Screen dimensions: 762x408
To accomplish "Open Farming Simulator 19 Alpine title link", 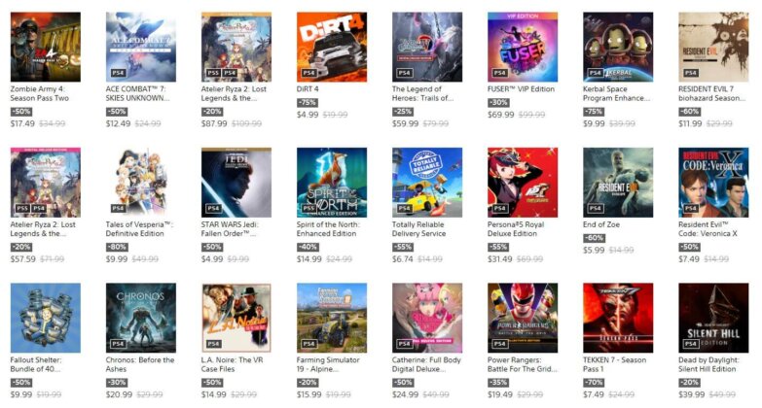I will [x=328, y=364].
